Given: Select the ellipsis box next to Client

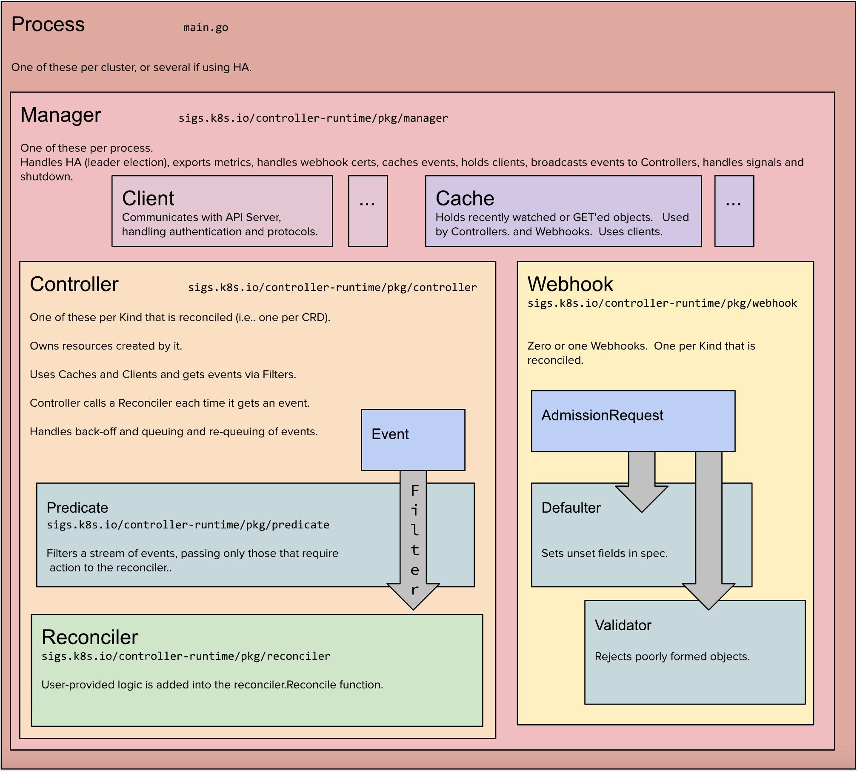Looking at the screenshot, I should click(x=368, y=211).
